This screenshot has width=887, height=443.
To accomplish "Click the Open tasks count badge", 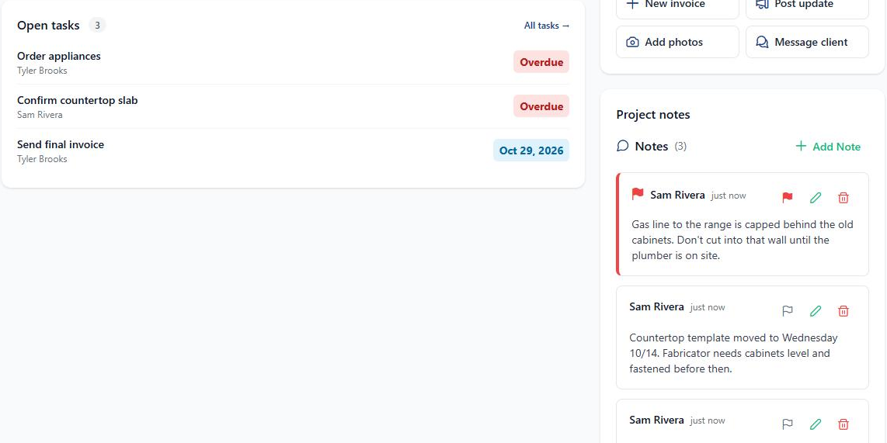I will (97, 26).
